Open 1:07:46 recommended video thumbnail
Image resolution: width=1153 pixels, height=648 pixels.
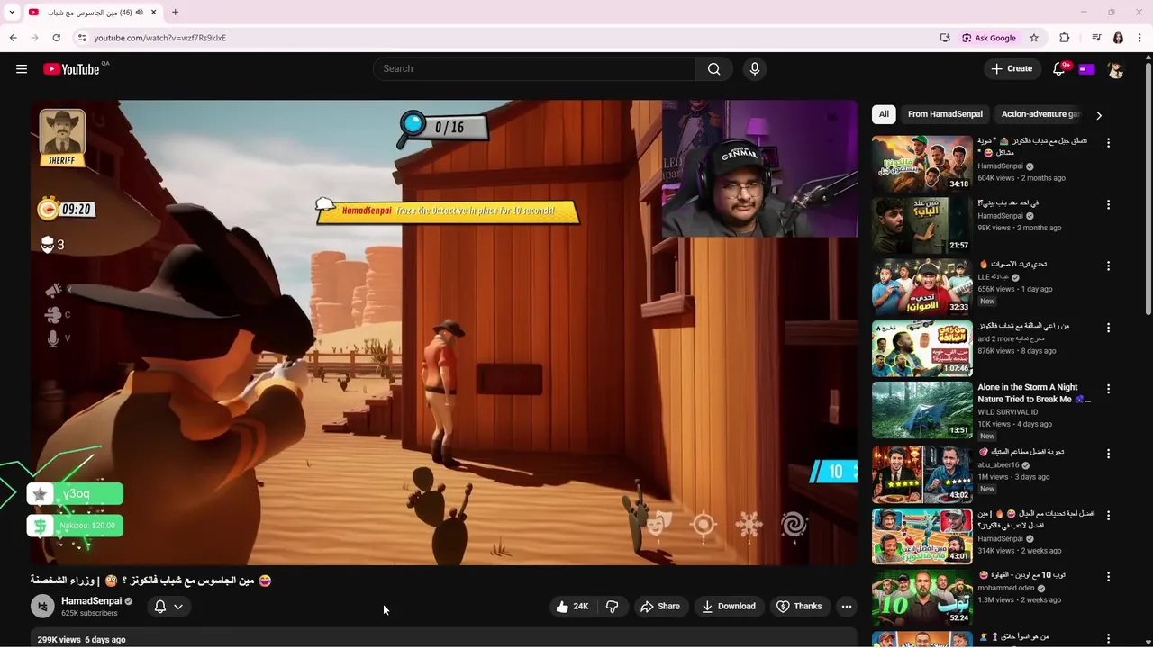[x=921, y=348]
